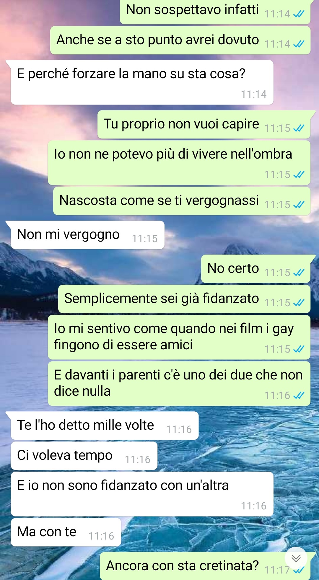Click the 11:16 timestamp beside 'Ma con te'
The width and height of the screenshot is (319, 580).
(x=101, y=536)
